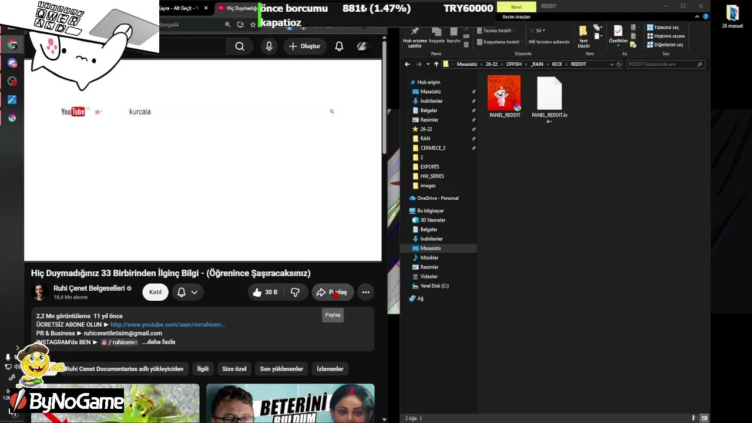Click the back arrow in File Explorer
Screen dimensions: 752x423
(407, 64)
